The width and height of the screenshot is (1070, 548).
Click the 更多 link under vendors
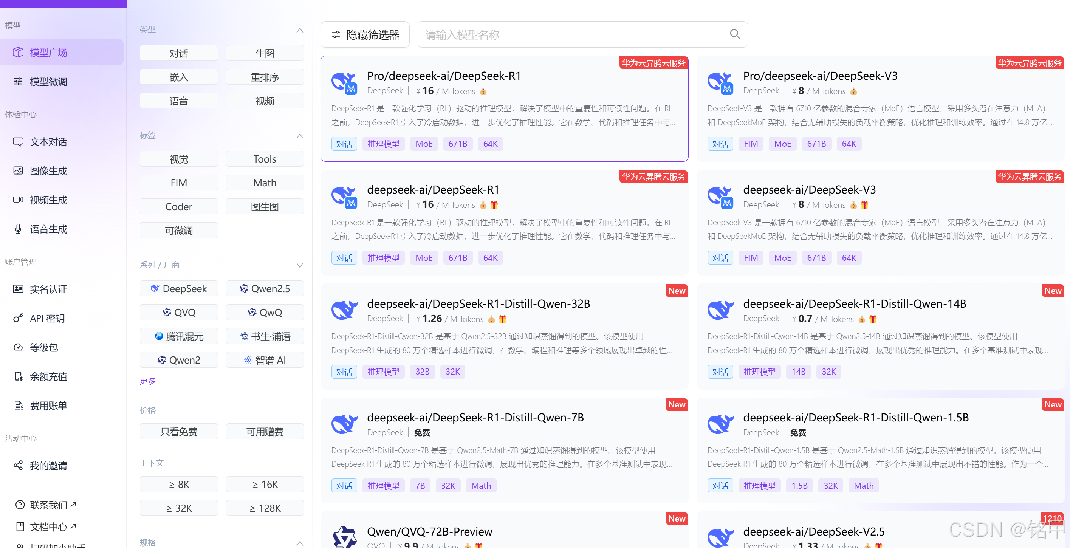tap(147, 381)
